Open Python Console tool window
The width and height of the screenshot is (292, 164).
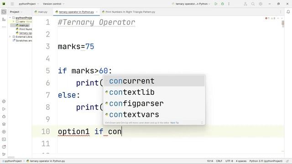tap(4, 101)
